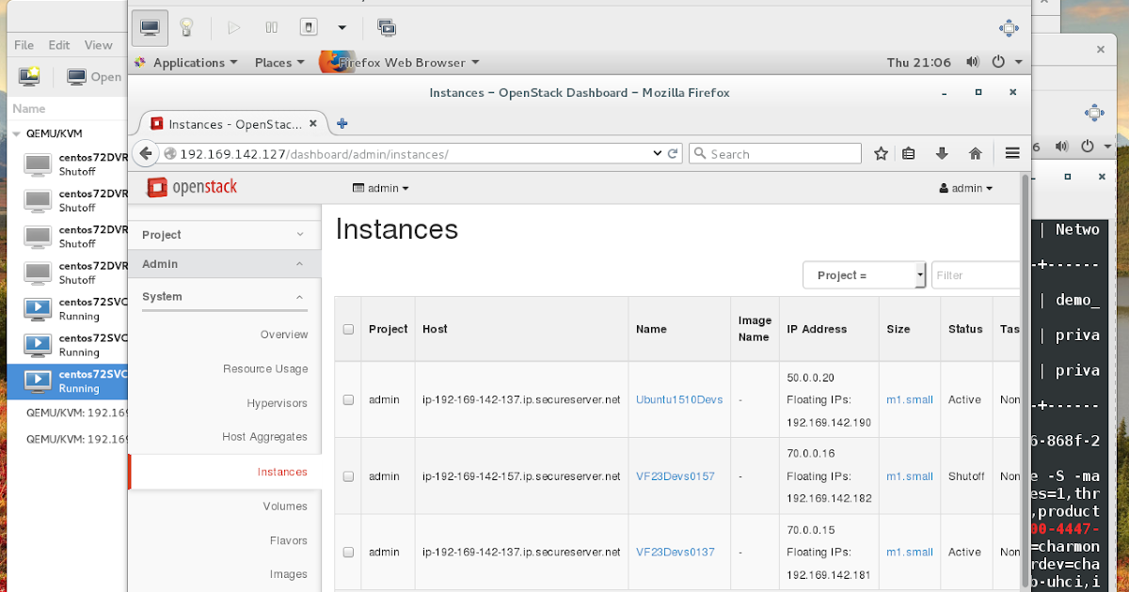1129x592 pixels.
Task: Reload the current page
Action: click(x=673, y=153)
